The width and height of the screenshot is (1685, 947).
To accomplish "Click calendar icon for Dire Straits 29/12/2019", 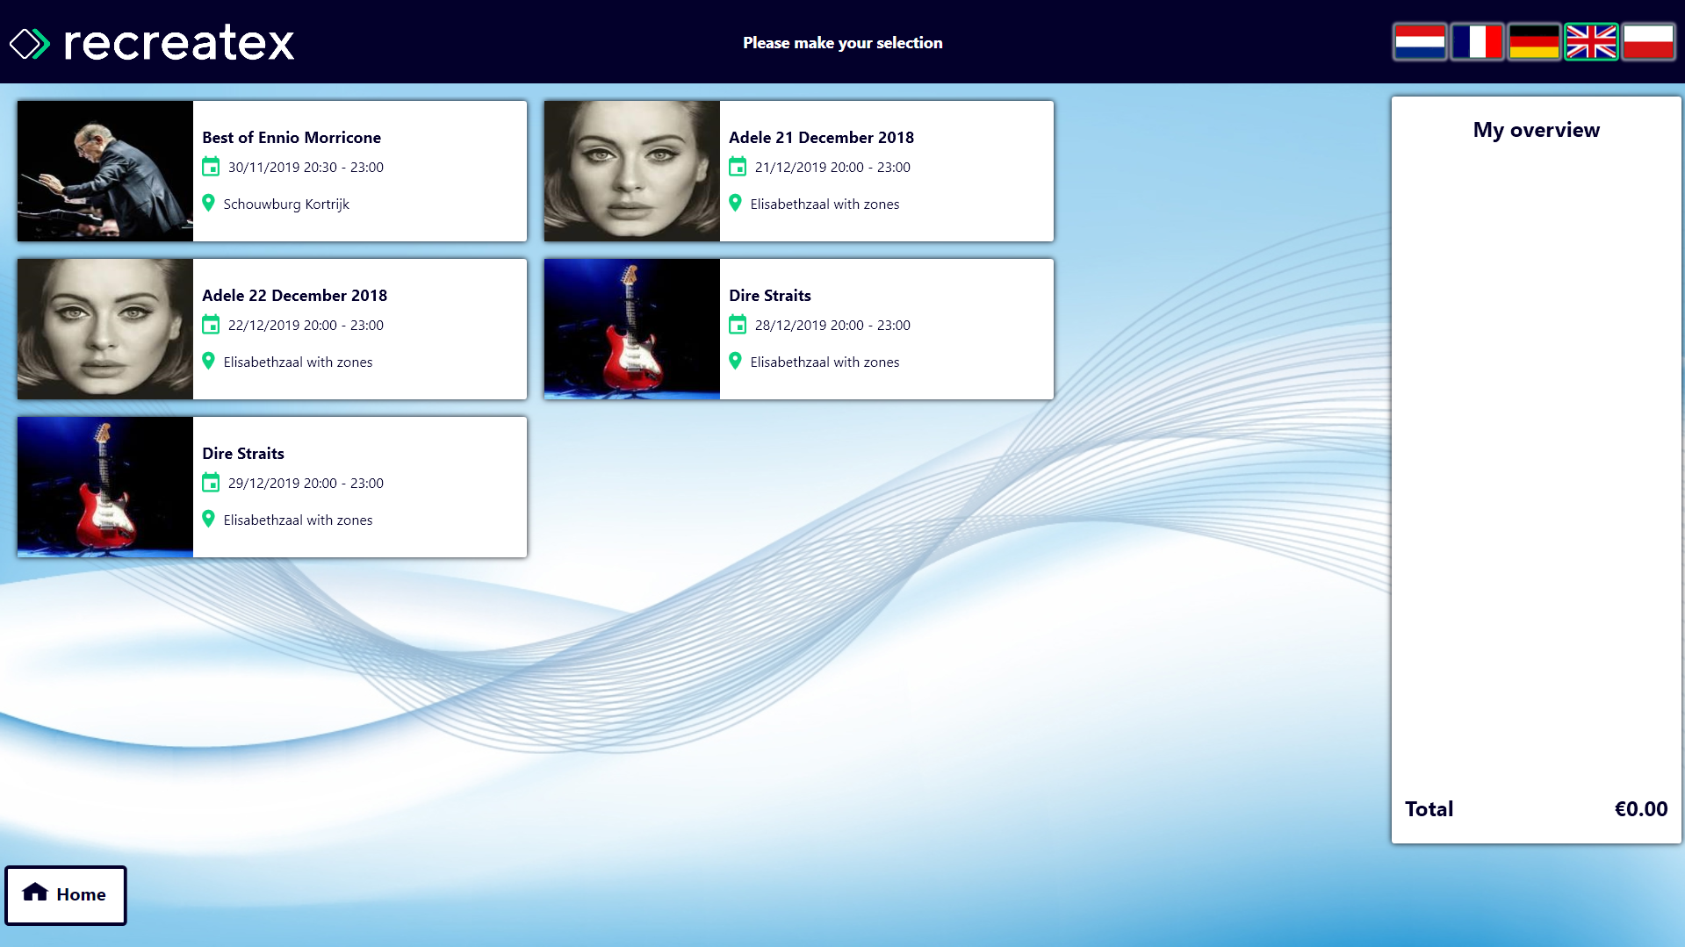I will 211,483.
